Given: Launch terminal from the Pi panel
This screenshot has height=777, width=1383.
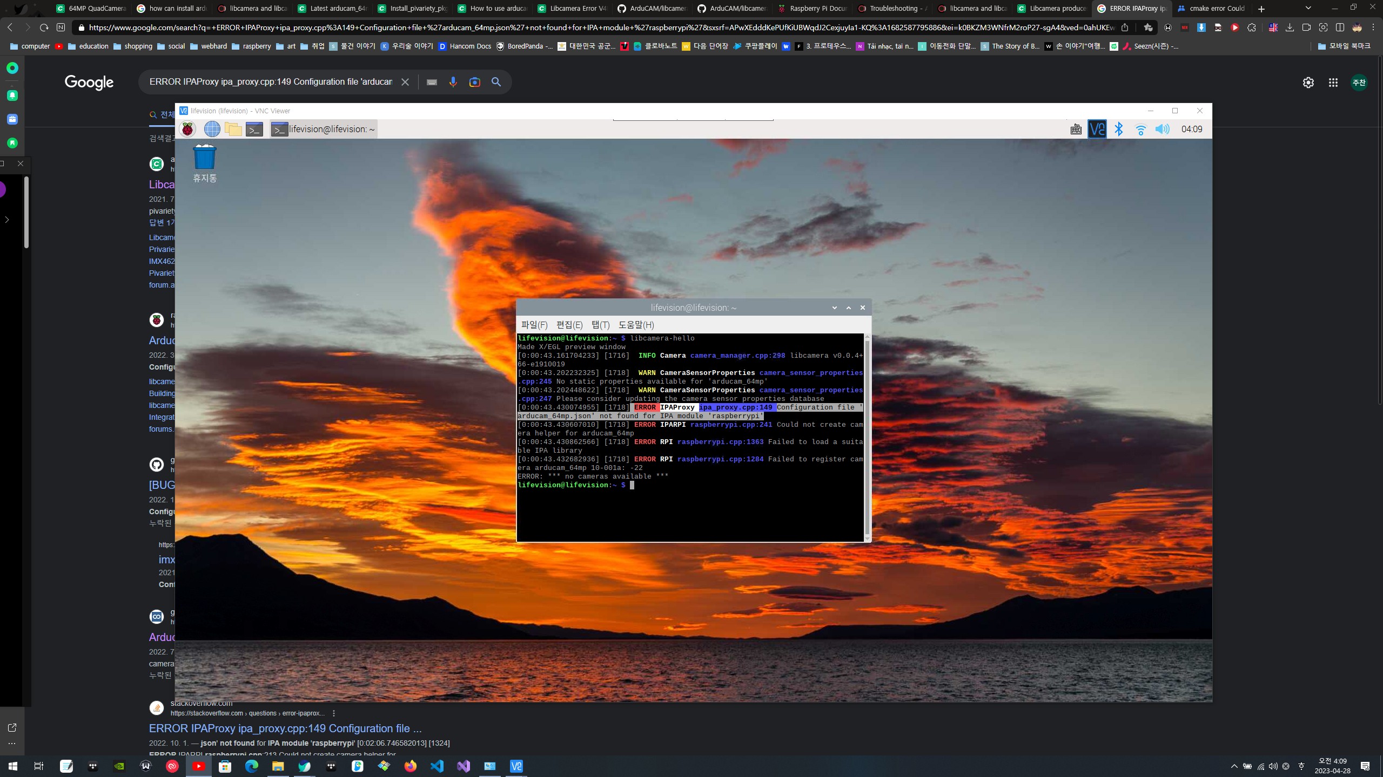Looking at the screenshot, I should point(254,129).
